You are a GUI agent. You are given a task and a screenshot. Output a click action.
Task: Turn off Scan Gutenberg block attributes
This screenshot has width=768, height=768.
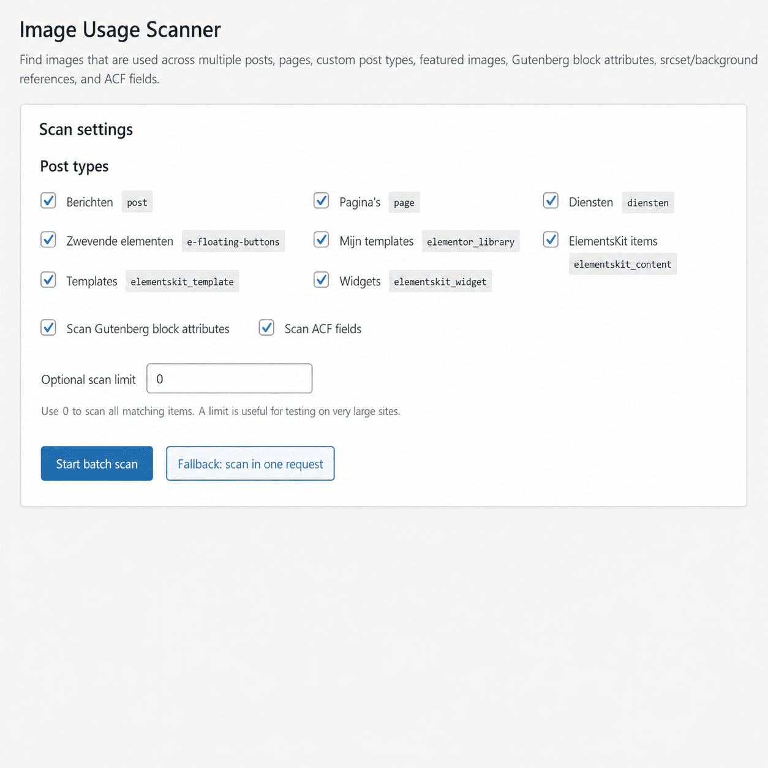(48, 328)
